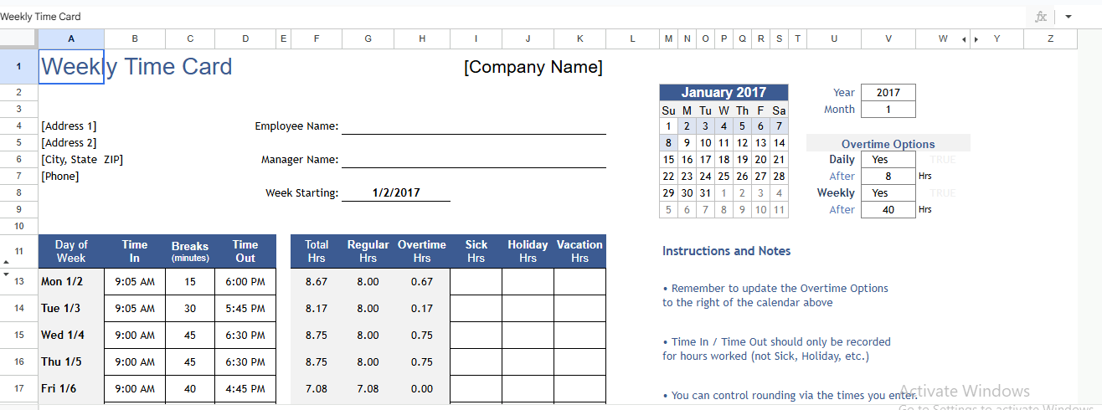
Task: Click the Year 2017 input cell
Action: tap(888, 92)
